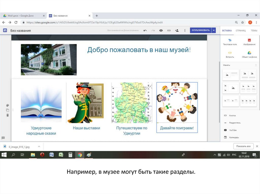Open File Explorer from the taskbar
The width and height of the screenshot is (260, 194).
click(33, 155)
